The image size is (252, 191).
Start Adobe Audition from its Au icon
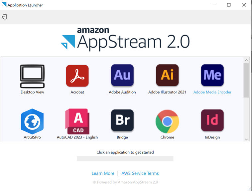pyautogui.click(x=122, y=75)
